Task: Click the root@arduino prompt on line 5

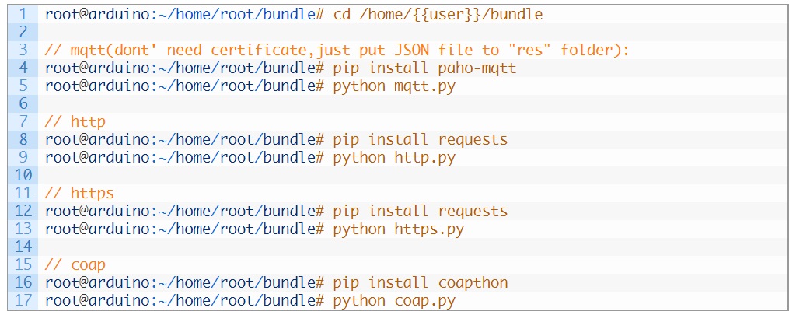Action: pyautogui.click(x=185, y=86)
